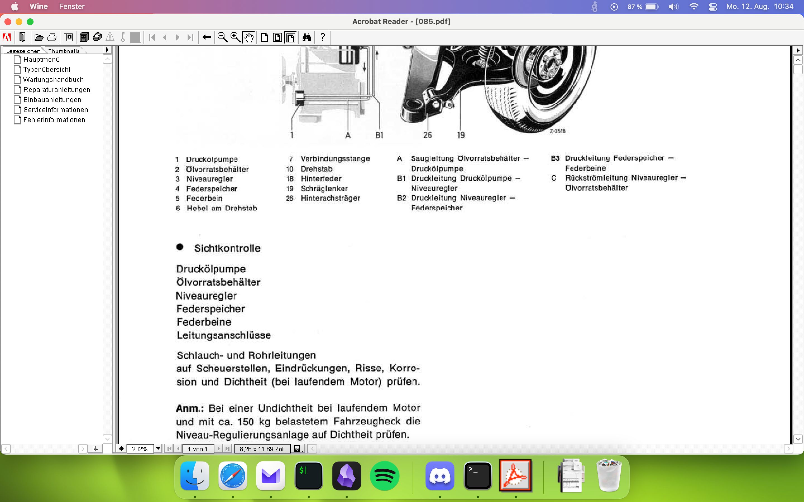Select the Zoom out magnifier tool
The image size is (804, 502).
222,37
